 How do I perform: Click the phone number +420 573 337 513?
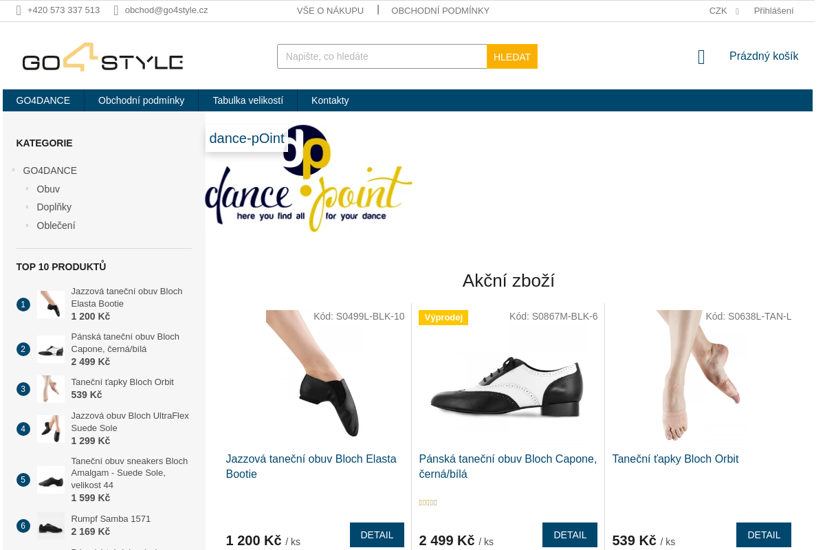[x=63, y=10]
